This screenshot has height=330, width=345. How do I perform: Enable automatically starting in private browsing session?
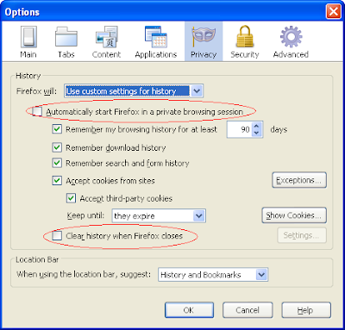[37, 111]
